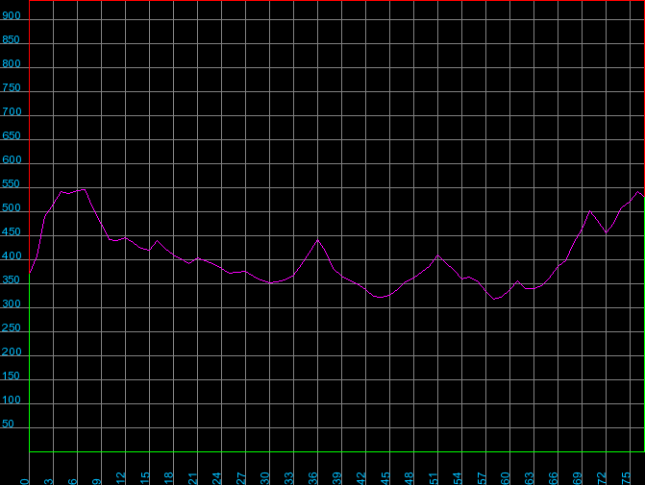This screenshot has height=485, width=645.
Task: Click the 3 x-axis label
Action: 48,481
